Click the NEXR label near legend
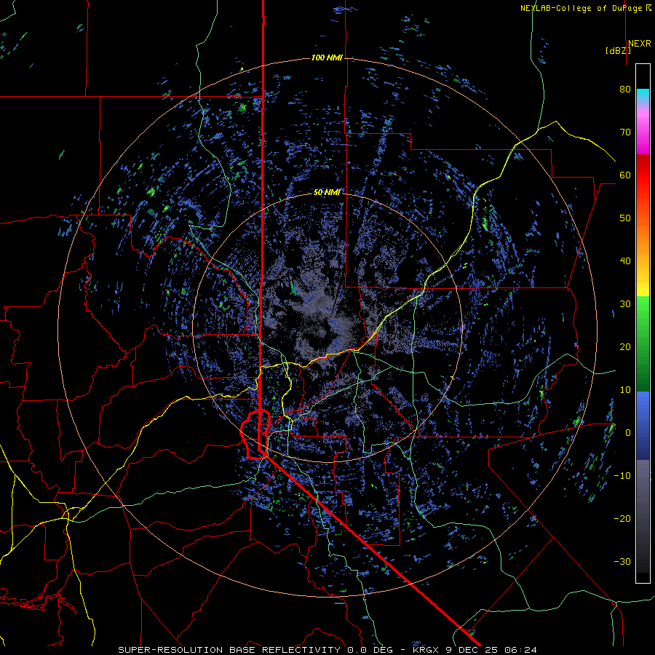 pos(640,44)
